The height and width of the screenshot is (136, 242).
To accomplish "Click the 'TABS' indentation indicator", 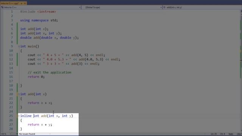I will (231, 134).
